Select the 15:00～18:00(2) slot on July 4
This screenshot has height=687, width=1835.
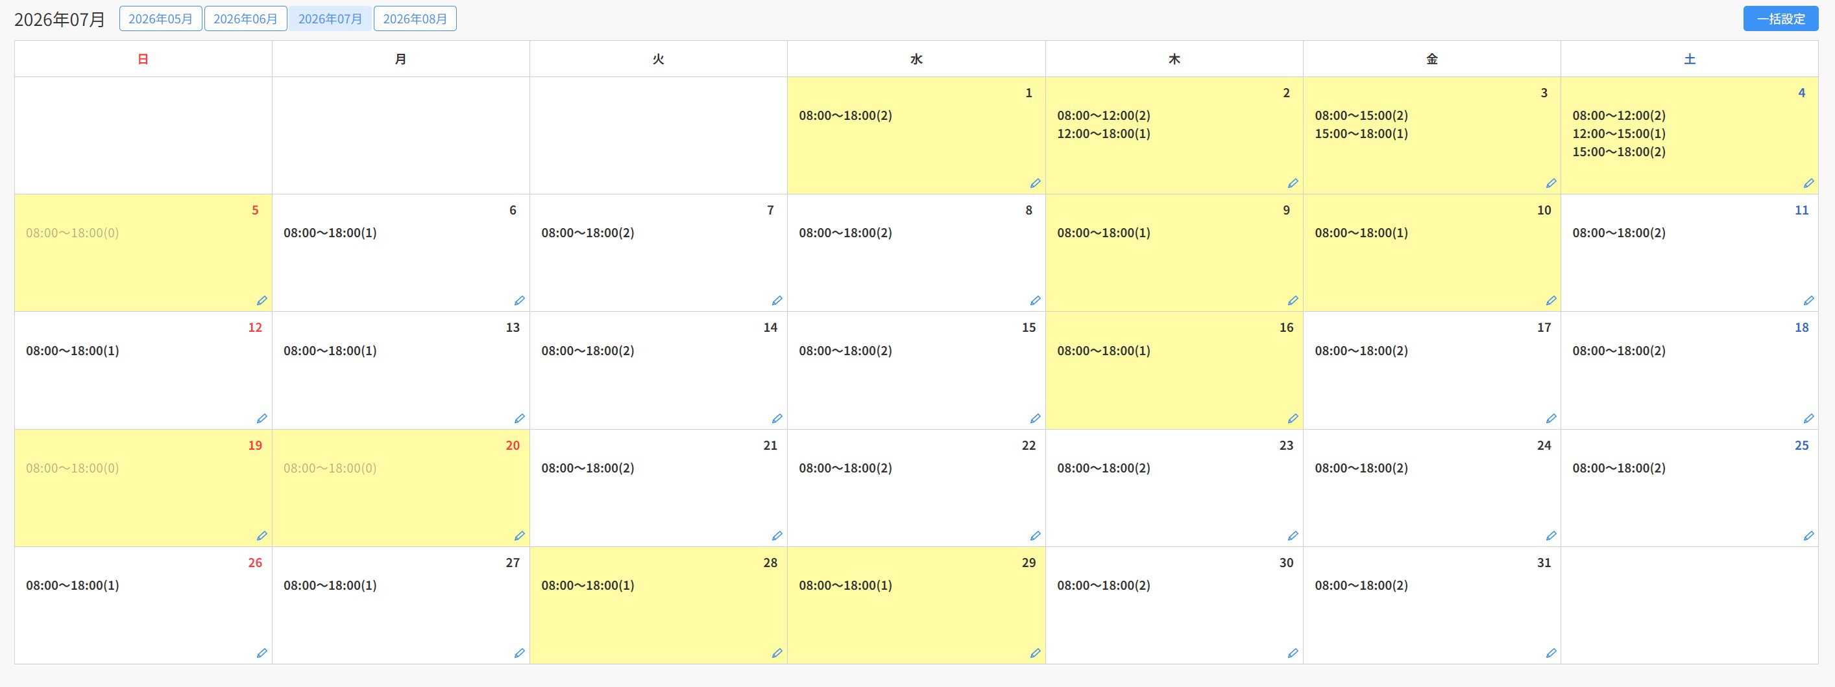click(x=1618, y=152)
